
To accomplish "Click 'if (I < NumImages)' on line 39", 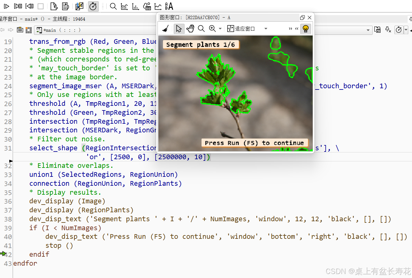I will 65,228.
